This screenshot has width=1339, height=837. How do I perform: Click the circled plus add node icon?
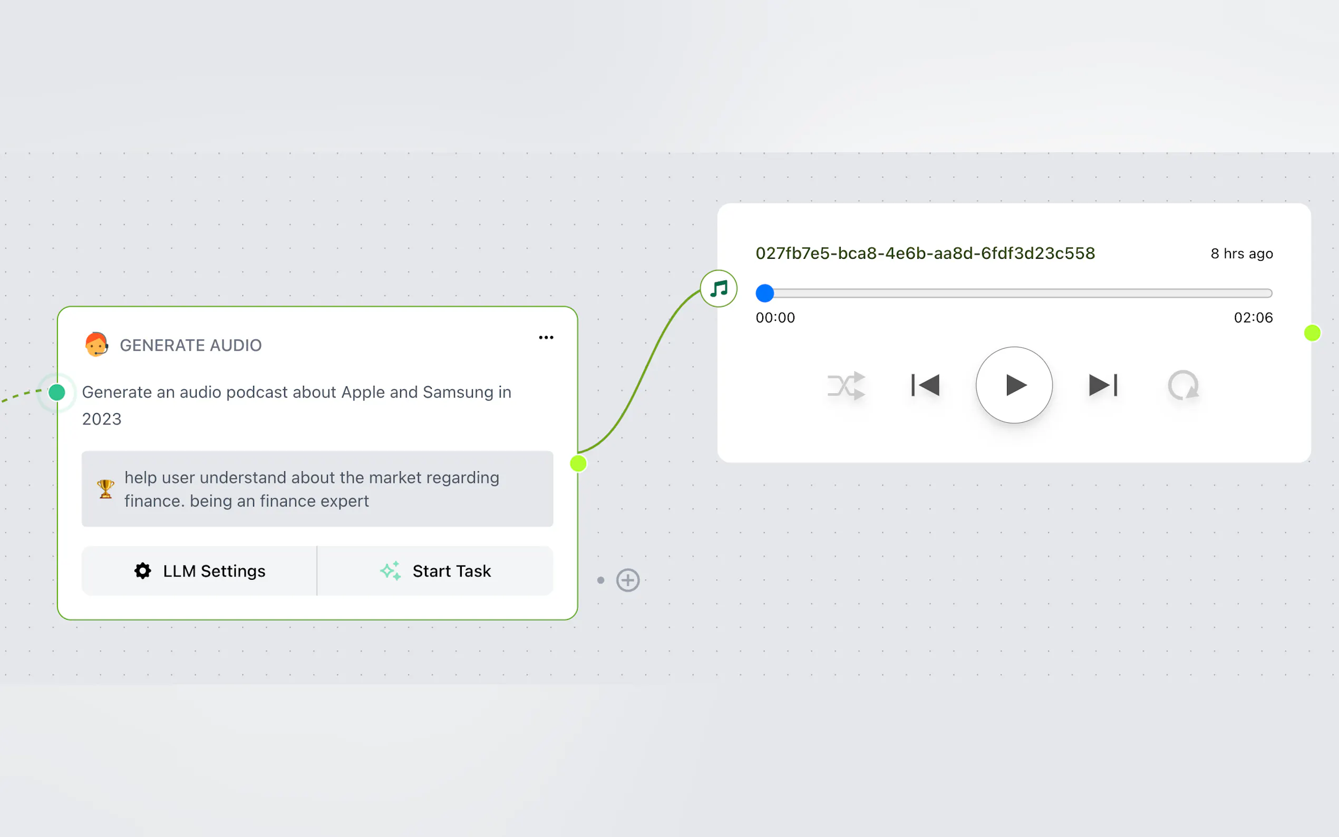628,580
